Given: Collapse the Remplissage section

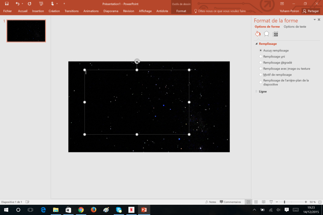Looking at the screenshot, I should click(x=257, y=44).
